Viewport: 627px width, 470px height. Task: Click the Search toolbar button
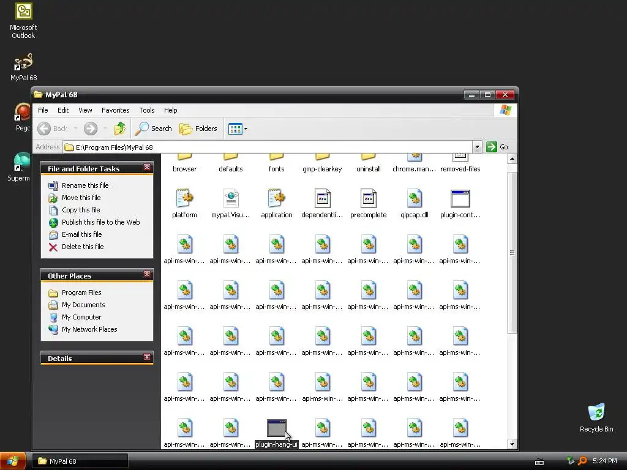[x=154, y=129]
